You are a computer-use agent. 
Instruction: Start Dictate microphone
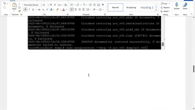177,6
